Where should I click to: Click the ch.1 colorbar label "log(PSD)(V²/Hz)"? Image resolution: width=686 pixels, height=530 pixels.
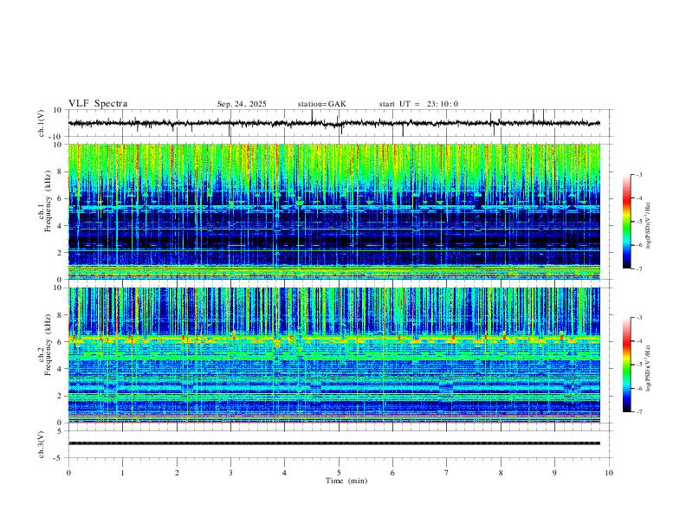coord(649,226)
